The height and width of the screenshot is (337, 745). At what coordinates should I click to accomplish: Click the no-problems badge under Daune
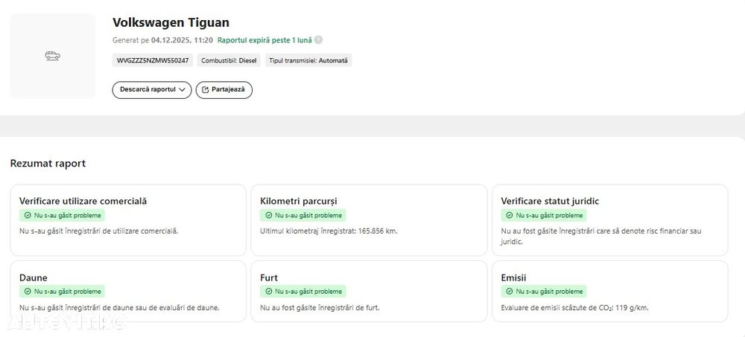63,292
